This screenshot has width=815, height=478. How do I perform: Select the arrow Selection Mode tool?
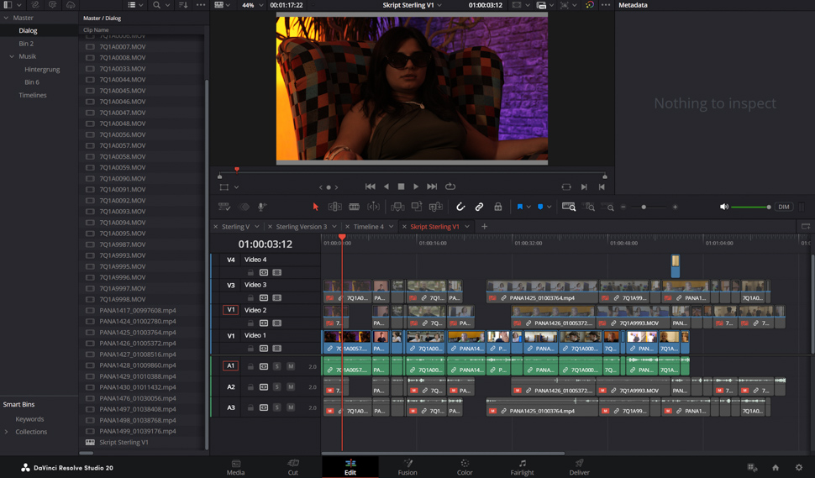click(x=316, y=207)
